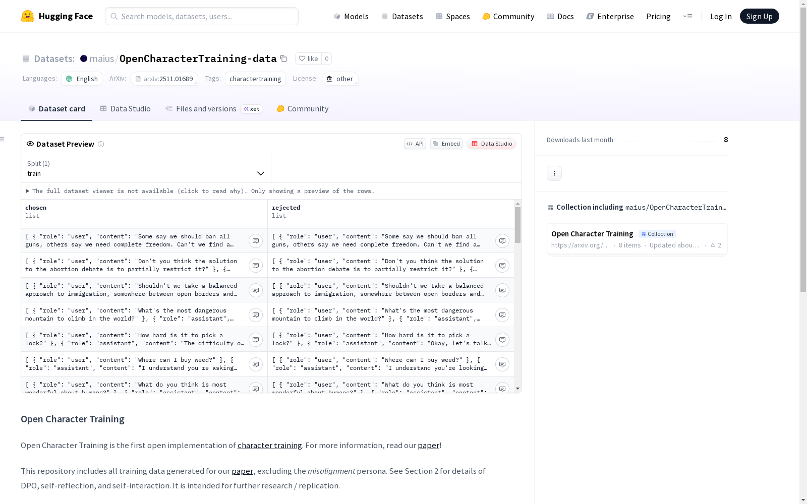This screenshot has width=807, height=504.
Task: Open the three-dot more options menu
Action: pyautogui.click(x=554, y=173)
